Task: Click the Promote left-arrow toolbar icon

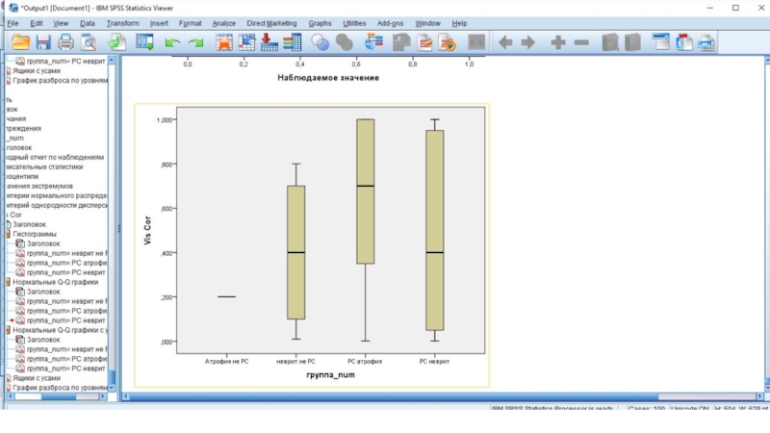Action: click(503, 42)
